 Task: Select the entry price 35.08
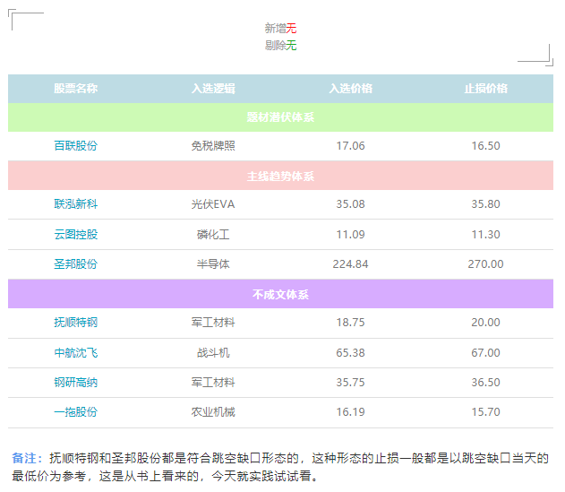point(351,204)
